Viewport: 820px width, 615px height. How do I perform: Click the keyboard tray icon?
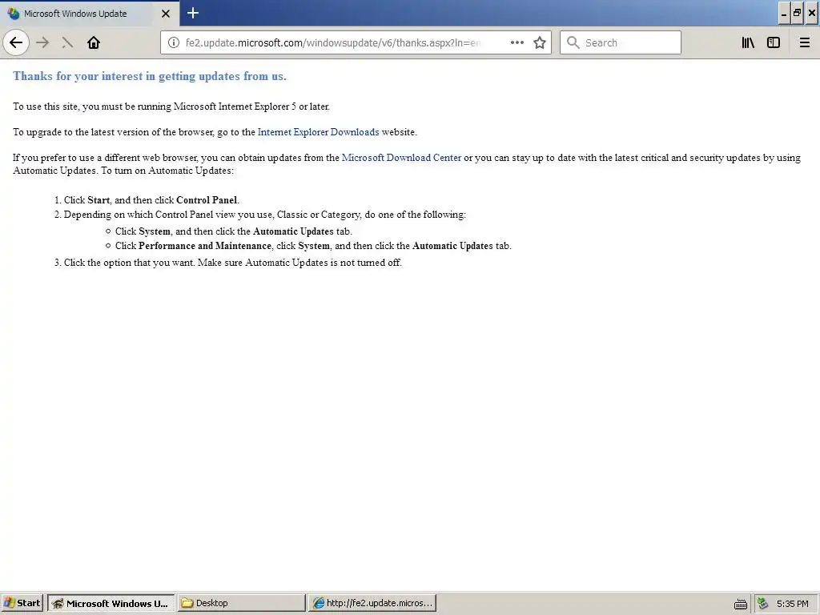[x=741, y=604]
